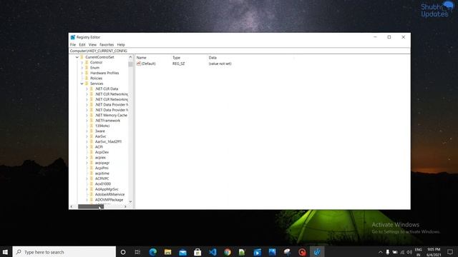This screenshot has height=257, width=458.
Task: Open the Mail app from the taskbar
Action: tap(183, 252)
